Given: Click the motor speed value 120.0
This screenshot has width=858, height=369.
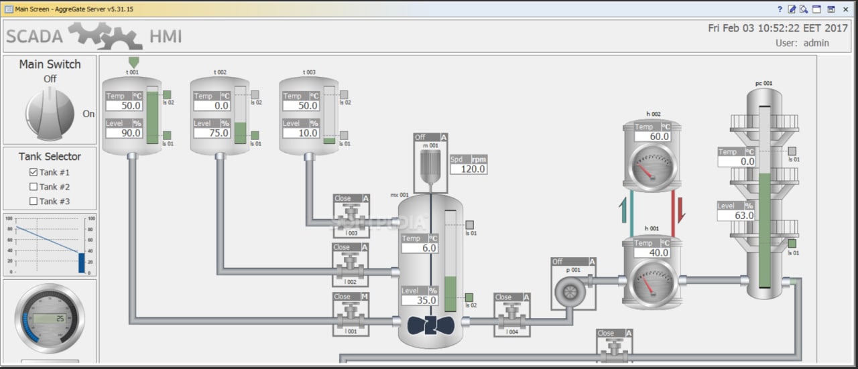Looking at the screenshot, I should point(469,169).
